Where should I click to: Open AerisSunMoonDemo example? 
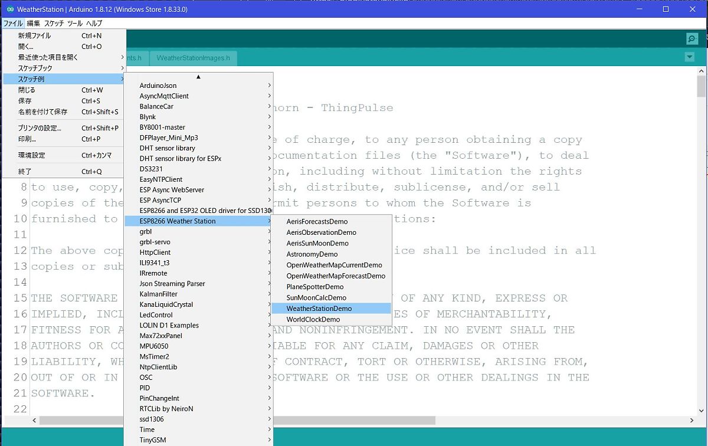[331, 243]
